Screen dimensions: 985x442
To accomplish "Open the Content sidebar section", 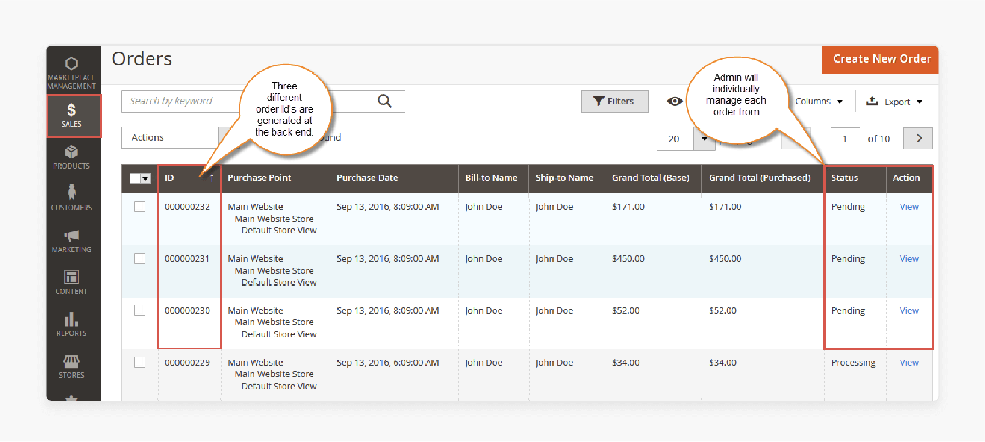I will click(x=71, y=282).
